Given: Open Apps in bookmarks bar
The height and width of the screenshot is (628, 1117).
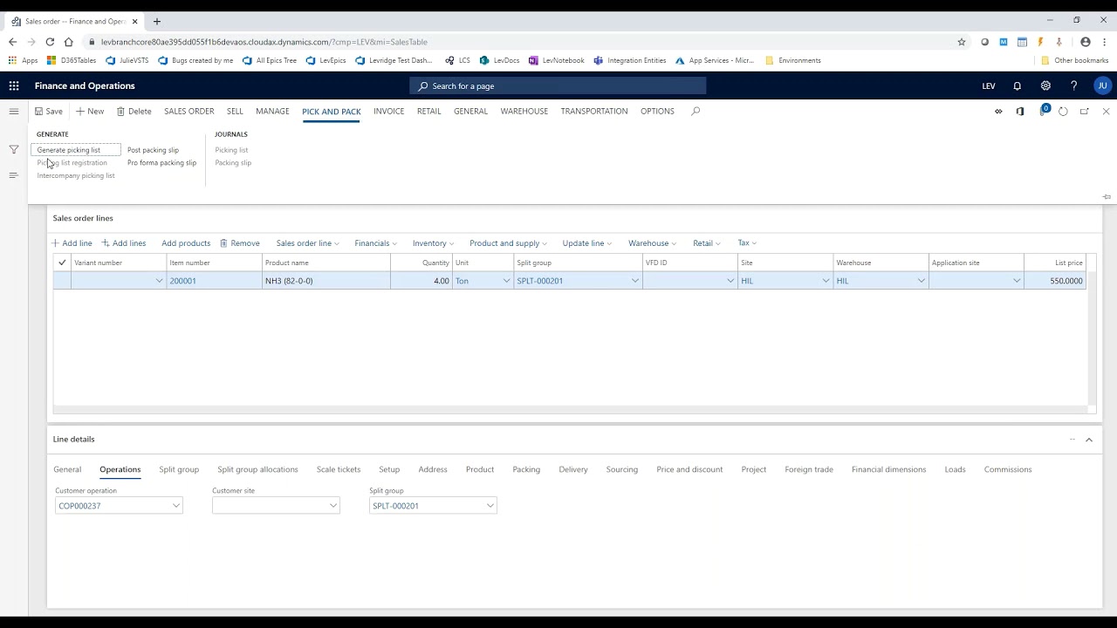Looking at the screenshot, I should point(24,60).
